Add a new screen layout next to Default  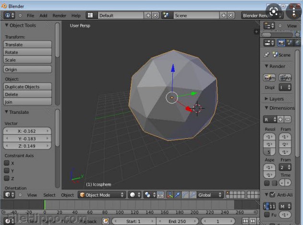(x=148, y=15)
